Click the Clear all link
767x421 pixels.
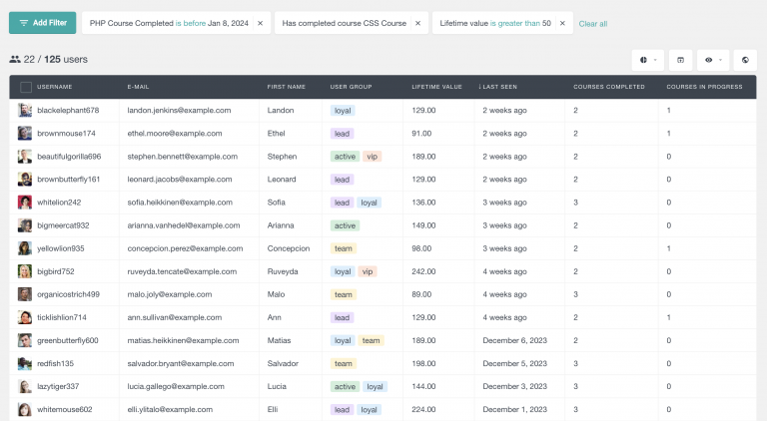click(x=592, y=23)
